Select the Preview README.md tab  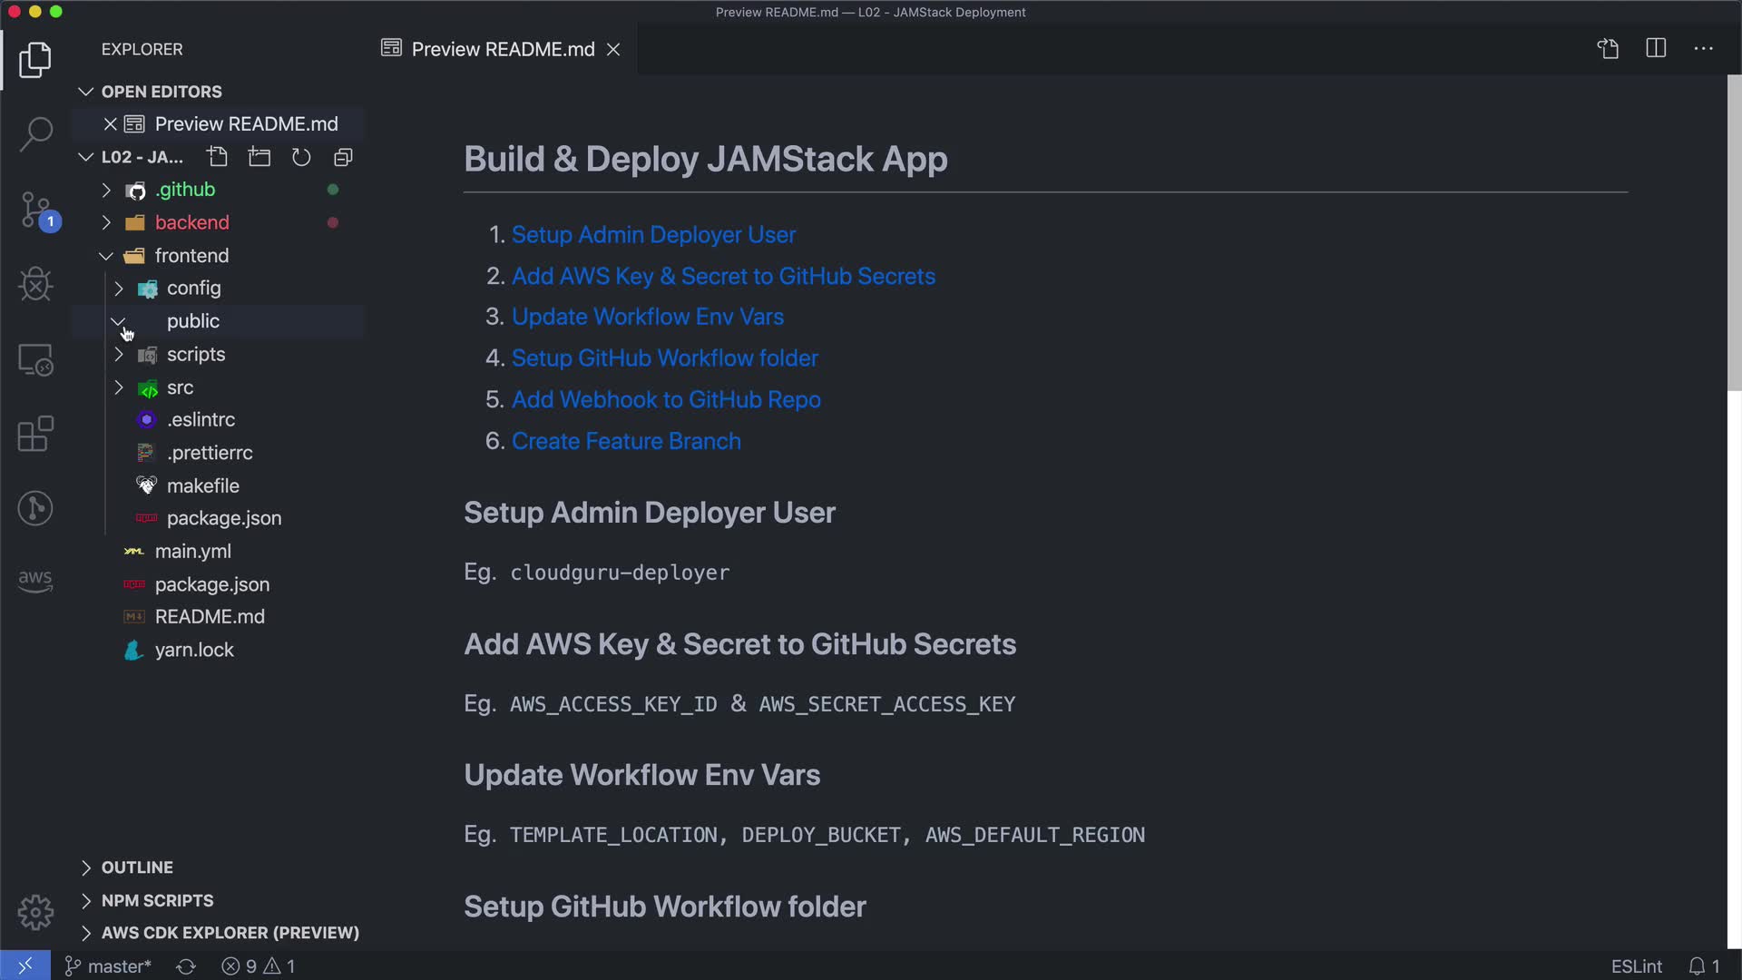[x=502, y=49]
